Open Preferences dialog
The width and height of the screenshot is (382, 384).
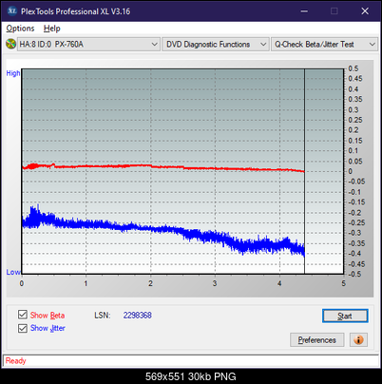coord(316,340)
